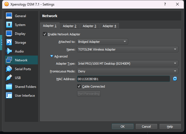Screen dimensions: 186x134
Task: Select the Display category label
Action: [x=20, y=34]
